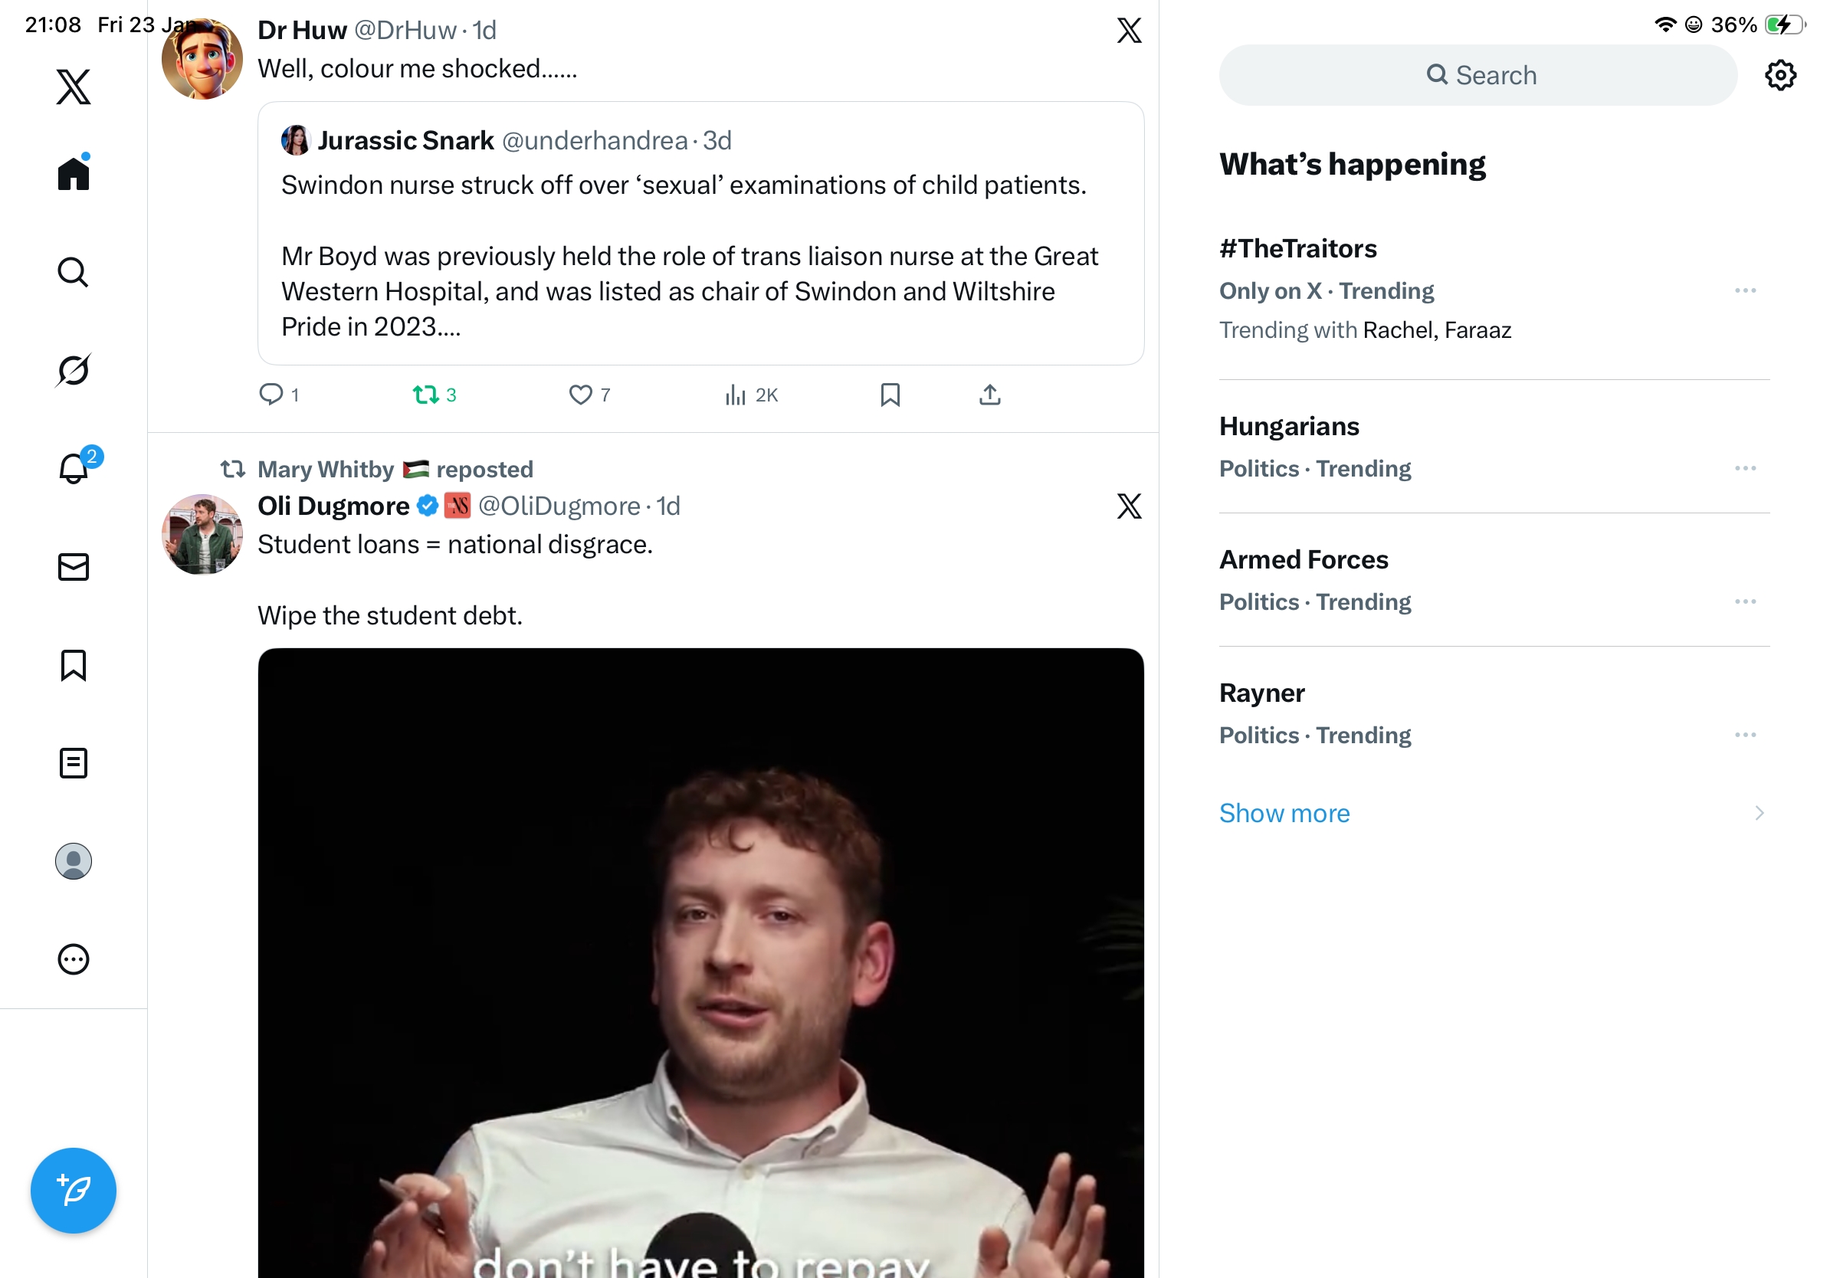Go to Home tab in sidebar
Viewport: 1830px width, 1278px height.
tap(74, 174)
